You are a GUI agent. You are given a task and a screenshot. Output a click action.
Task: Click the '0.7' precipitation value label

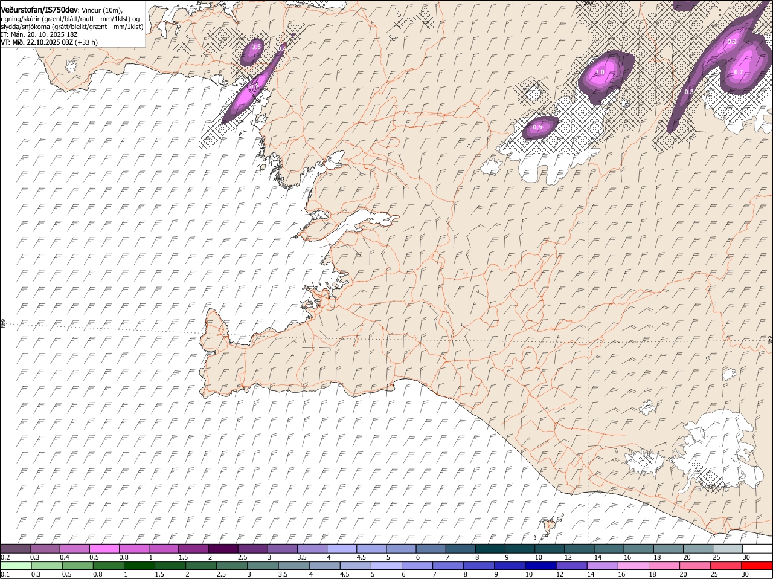pyautogui.click(x=738, y=73)
